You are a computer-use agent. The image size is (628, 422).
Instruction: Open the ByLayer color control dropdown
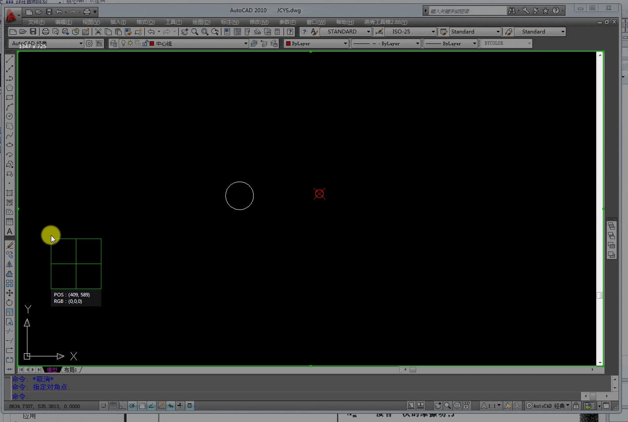345,43
